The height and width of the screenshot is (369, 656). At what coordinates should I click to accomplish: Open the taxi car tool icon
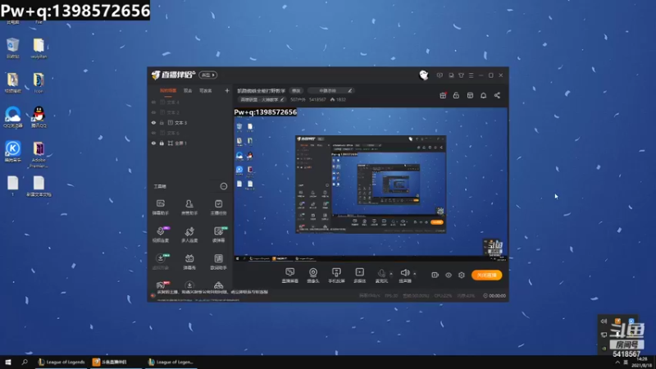[218, 285]
